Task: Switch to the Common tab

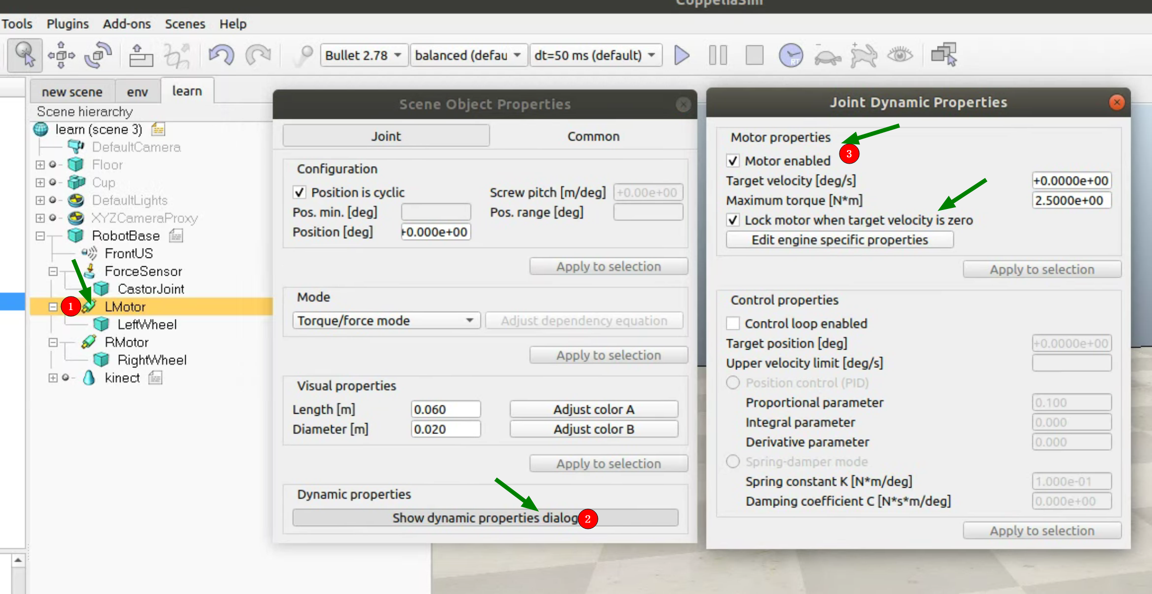Action: pos(593,136)
